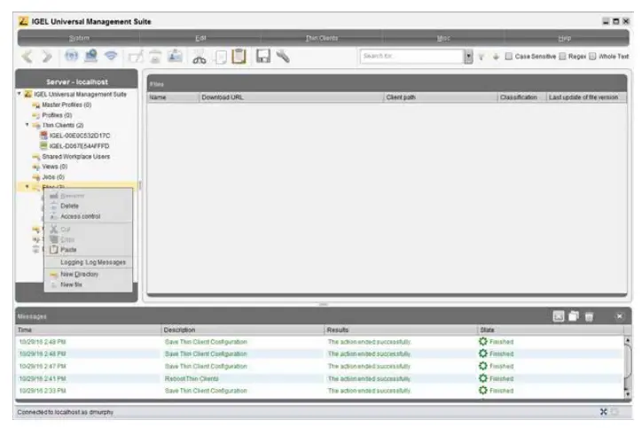Screen dimensions: 642x428
Task: Collapse the Thin Clients tree node arrow
Action: coord(27,125)
